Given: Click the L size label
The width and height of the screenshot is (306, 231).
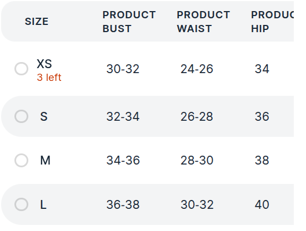Looking at the screenshot, I should [x=43, y=204].
